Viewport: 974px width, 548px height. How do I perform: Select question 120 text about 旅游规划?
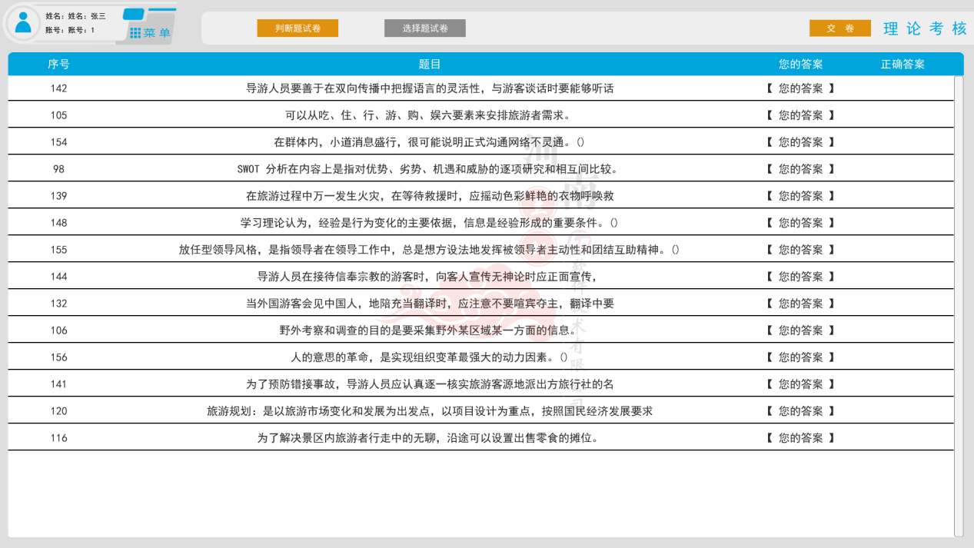tap(429, 411)
